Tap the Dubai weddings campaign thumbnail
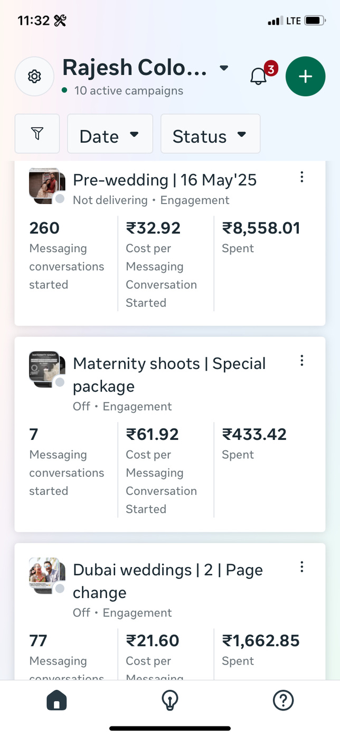Image resolution: width=340 pixels, height=738 pixels. pos(46,575)
